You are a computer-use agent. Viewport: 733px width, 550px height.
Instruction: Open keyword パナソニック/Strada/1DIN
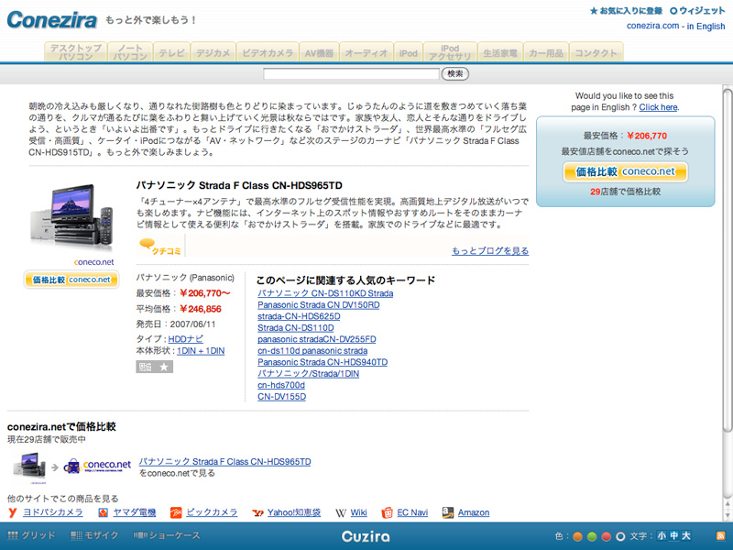click(x=308, y=374)
